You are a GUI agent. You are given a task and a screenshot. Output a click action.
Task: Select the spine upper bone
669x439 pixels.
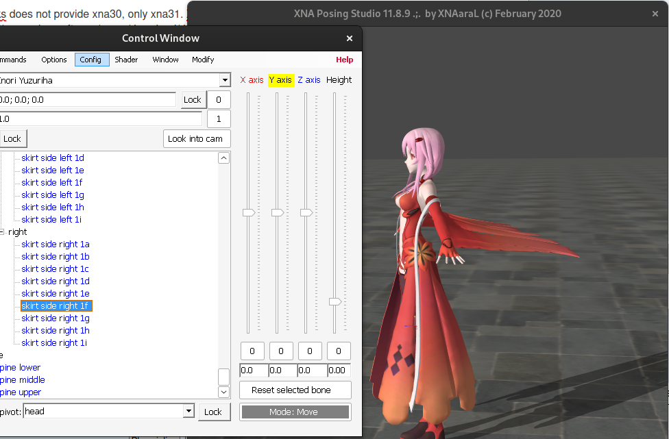(21, 392)
